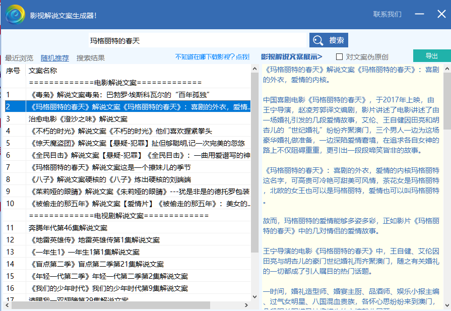Select row 7 《玛格丽特的春天》撩妹儿的季节
This screenshot has height=311, width=451.
(127, 167)
